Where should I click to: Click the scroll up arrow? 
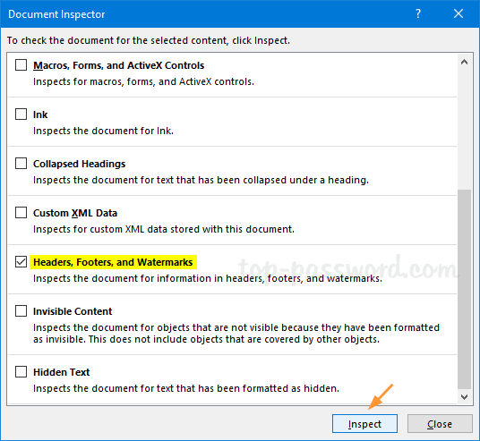coord(464,63)
